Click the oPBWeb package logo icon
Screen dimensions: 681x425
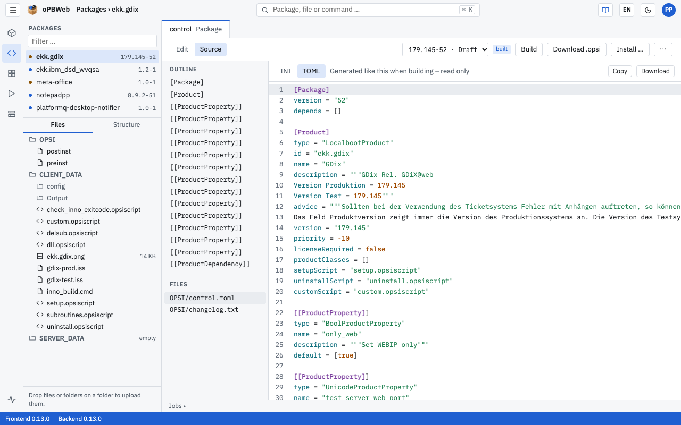[32, 10]
